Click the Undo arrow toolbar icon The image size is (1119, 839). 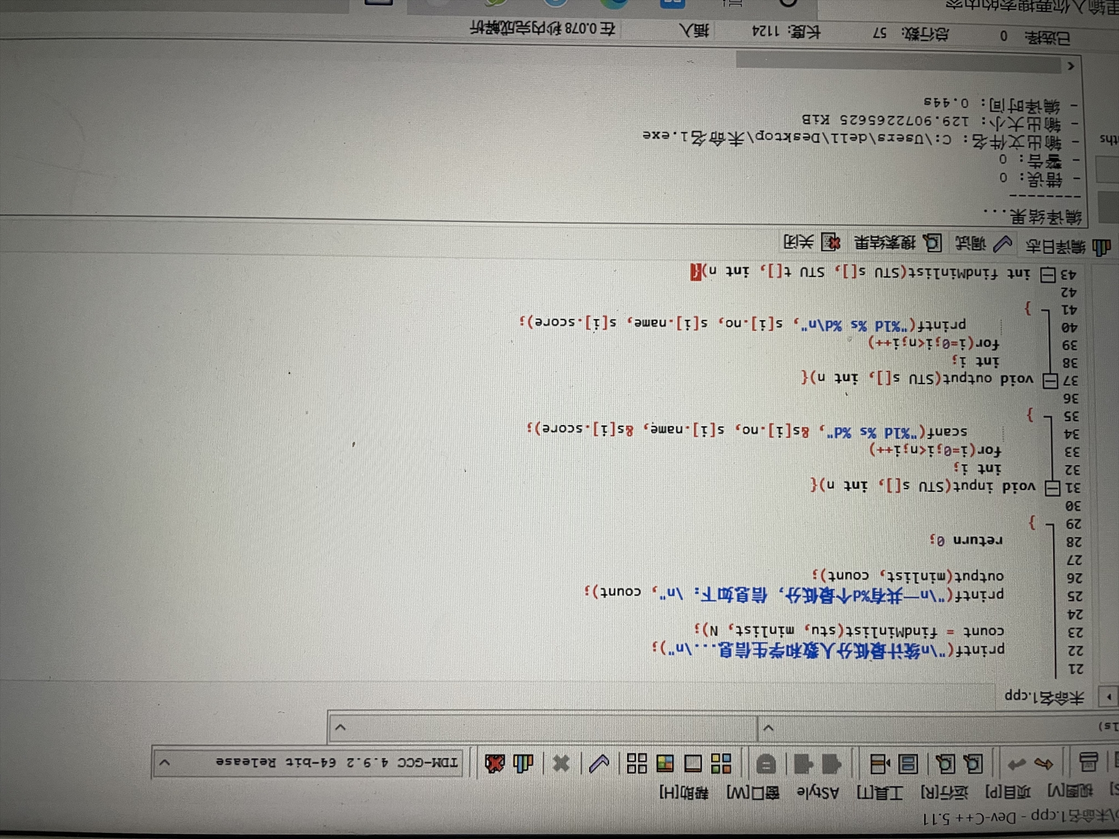(1044, 764)
